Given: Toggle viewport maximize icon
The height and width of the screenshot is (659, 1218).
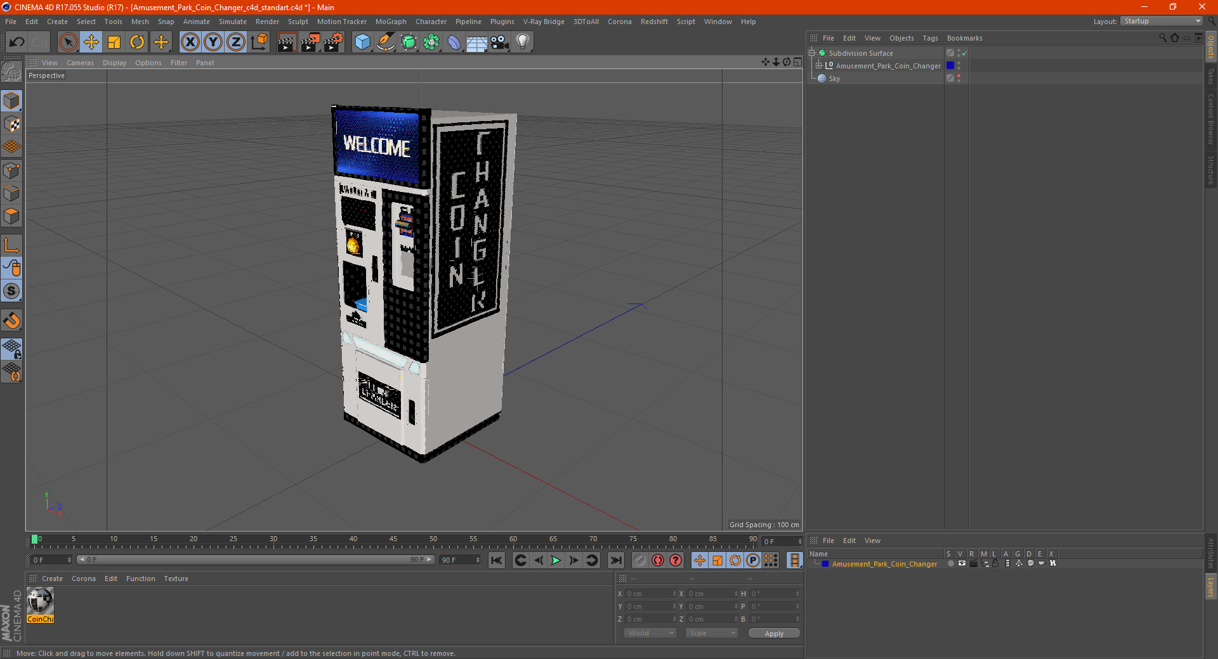Looking at the screenshot, I should pos(797,62).
